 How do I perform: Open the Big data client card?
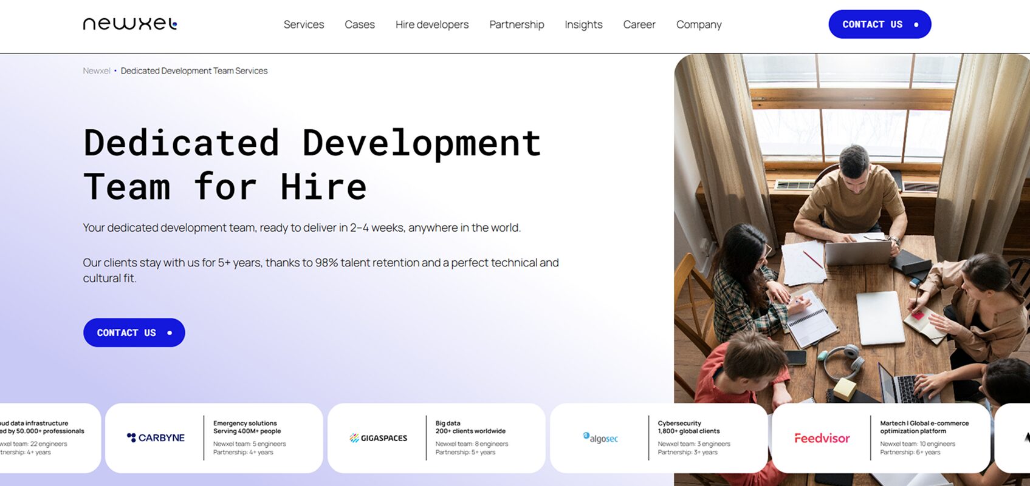(x=436, y=438)
